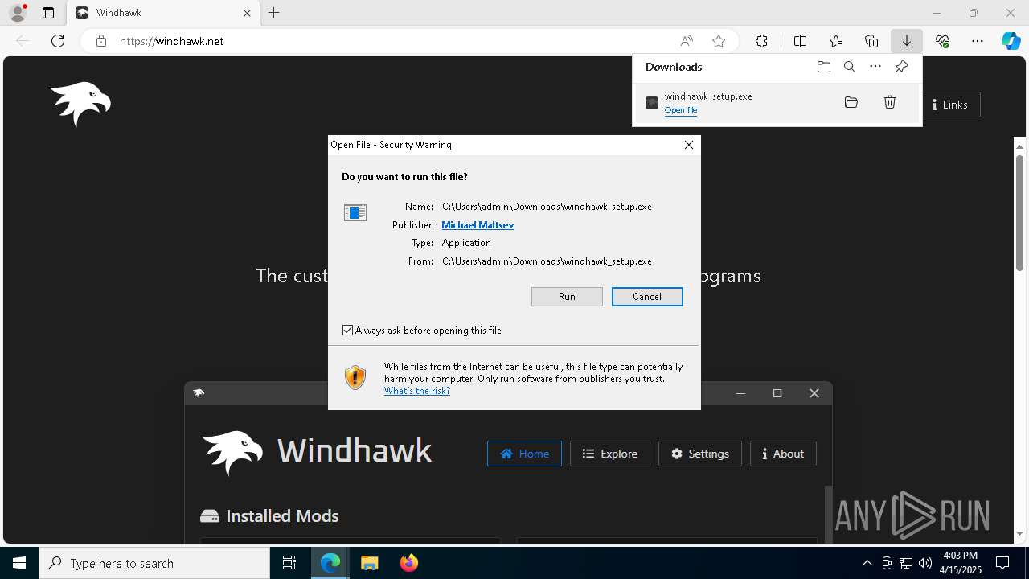Open File Explorer from the taskbar

click(x=370, y=563)
